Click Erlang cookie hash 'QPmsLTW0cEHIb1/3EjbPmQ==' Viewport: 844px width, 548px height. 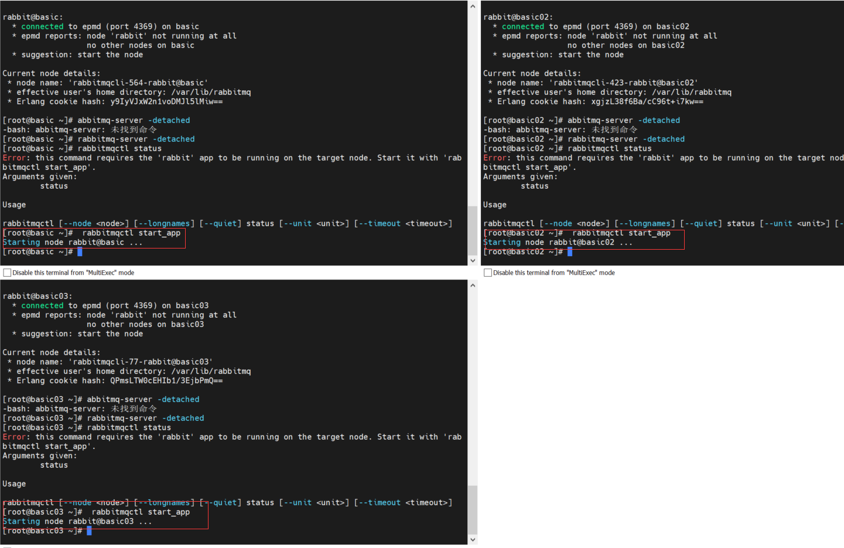click(166, 380)
